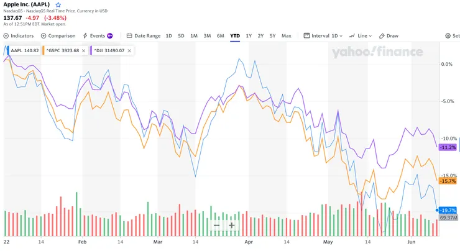Viewport: 460px width, 251px height.
Task: Expand the Interval 1D dropdown
Action: click(323, 35)
